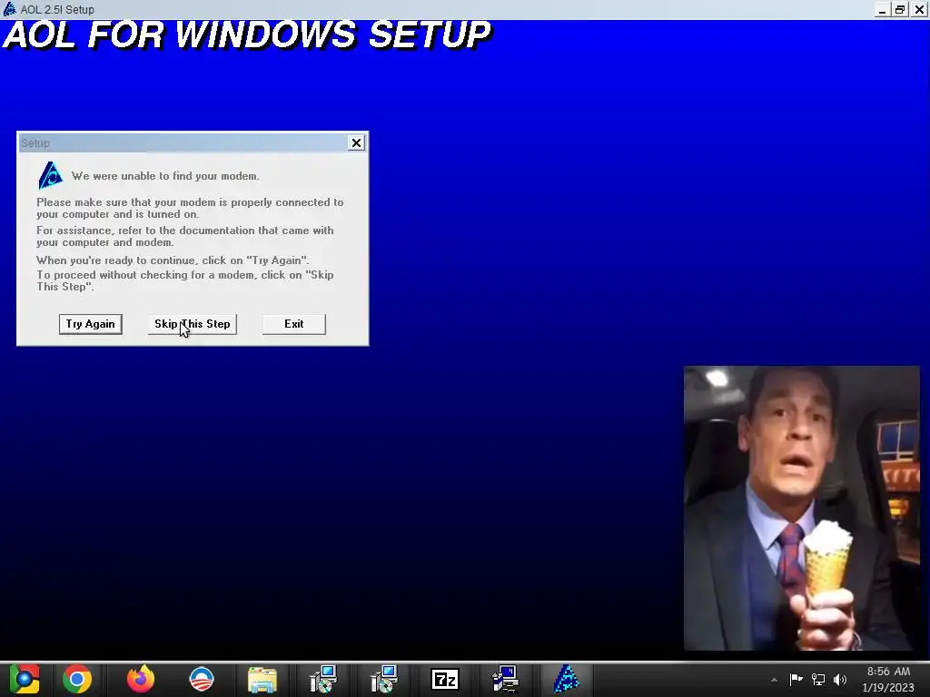This screenshot has width=930, height=697.
Task: Click the clock showing 8:56 AM
Action: (x=888, y=672)
